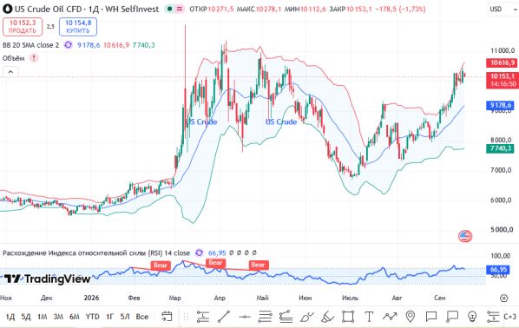Grab the drawing toolbar drag handle
The height and width of the screenshot is (328, 519).
pyautogui.click(x=186, y=317)
